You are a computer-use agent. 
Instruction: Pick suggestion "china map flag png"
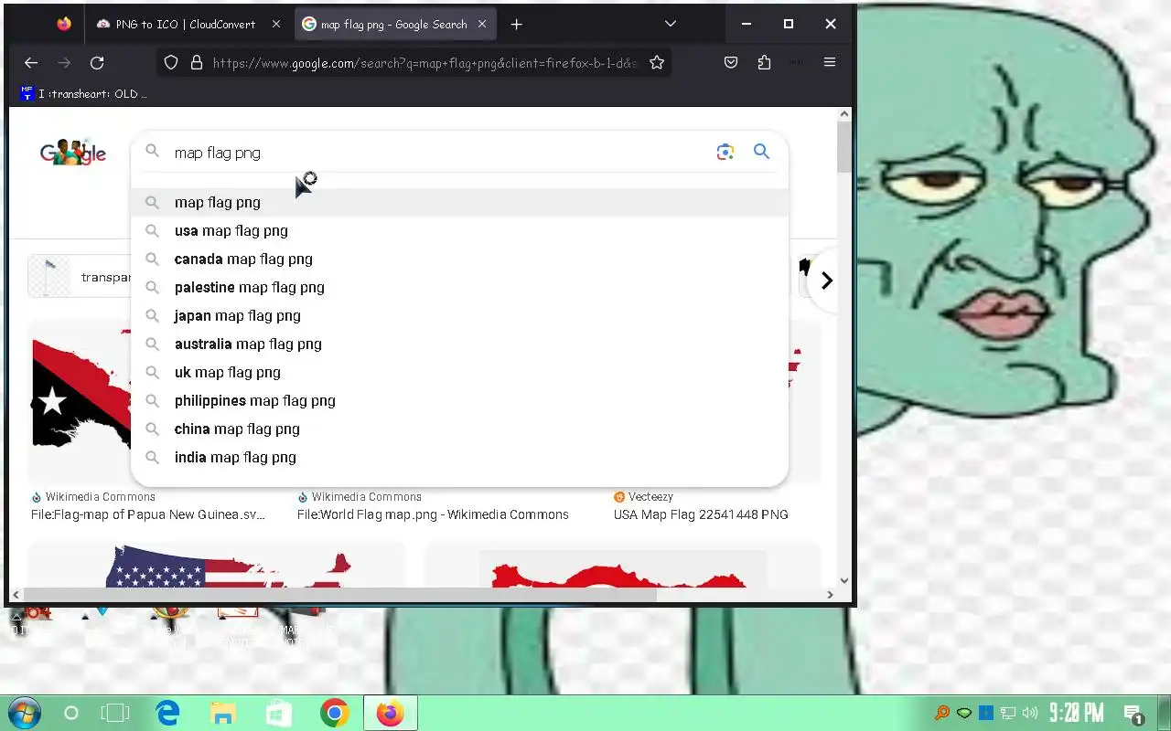click(x=459, y=429)
